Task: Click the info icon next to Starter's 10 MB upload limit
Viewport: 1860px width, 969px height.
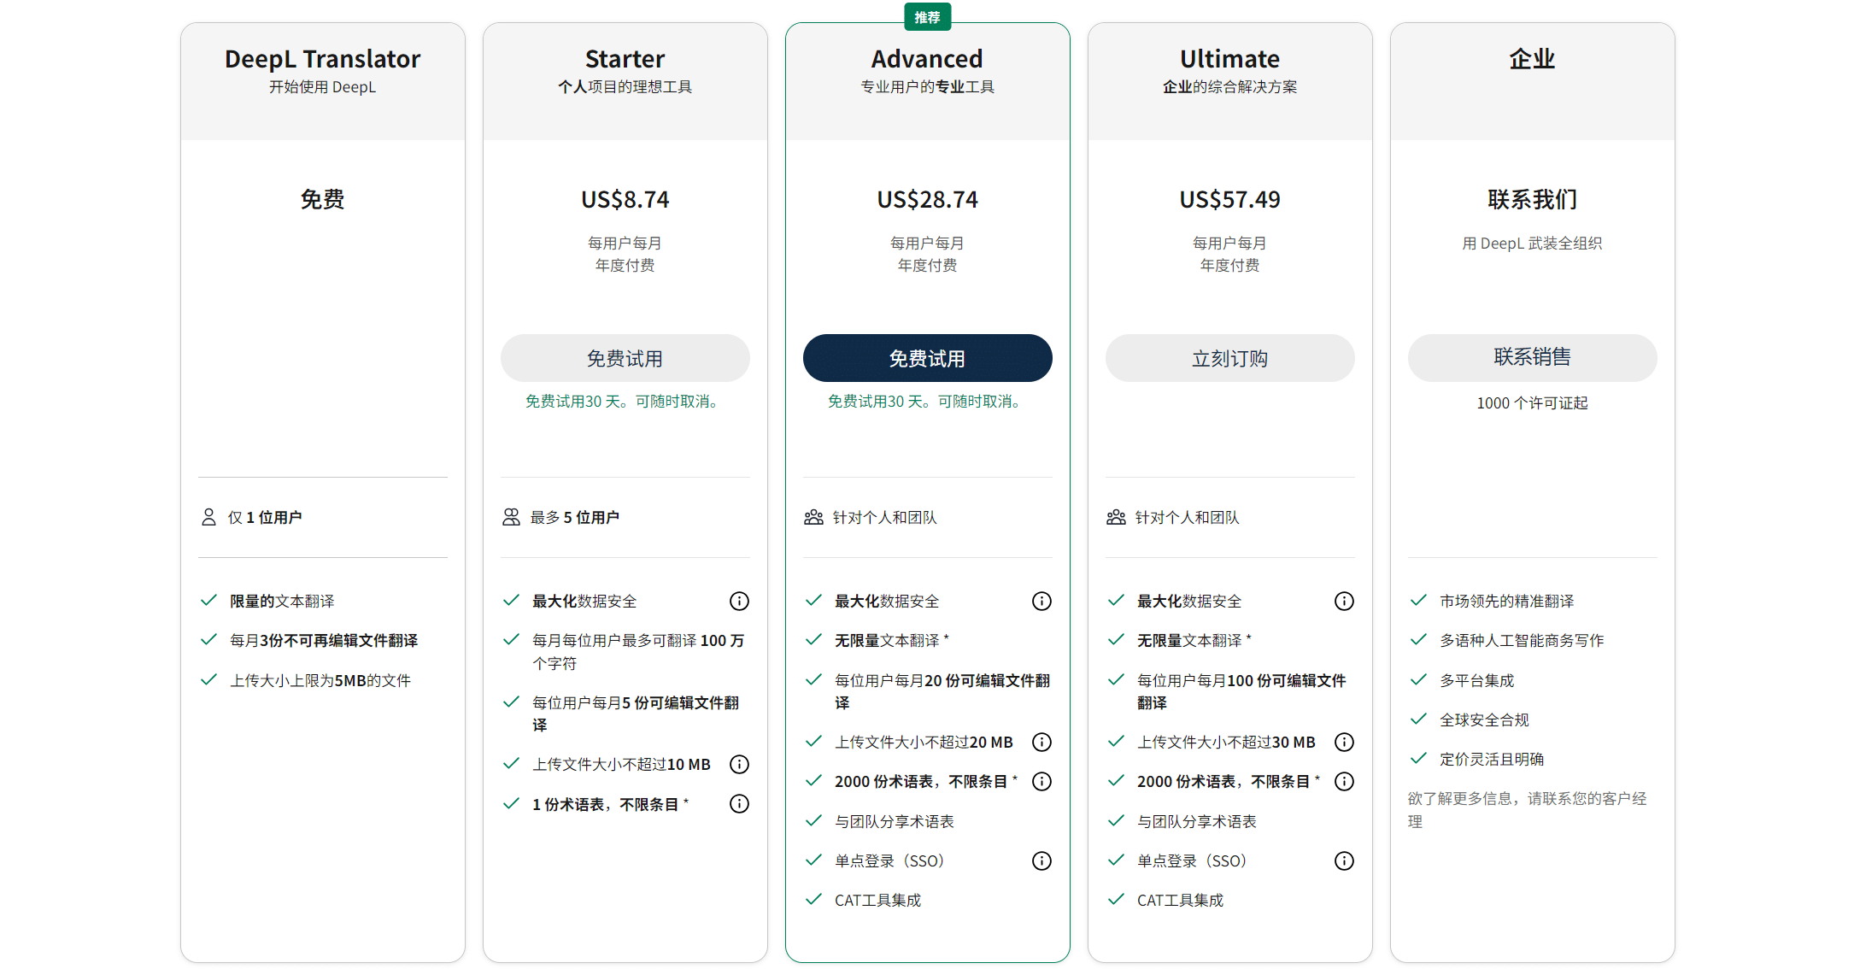Action: 739,764
